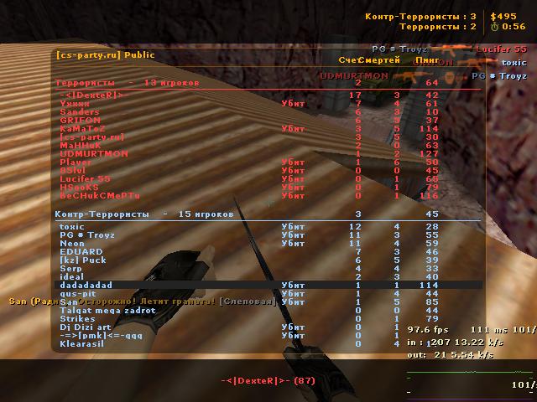Select the player row '[kz] Puck'
This screenshot has height=402, width=537.
click(x=268, y=260)
